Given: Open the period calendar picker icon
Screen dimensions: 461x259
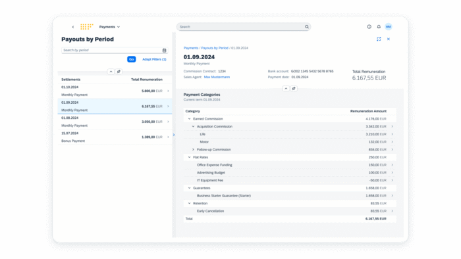Looking at the screenshot, I should [165, 51].
